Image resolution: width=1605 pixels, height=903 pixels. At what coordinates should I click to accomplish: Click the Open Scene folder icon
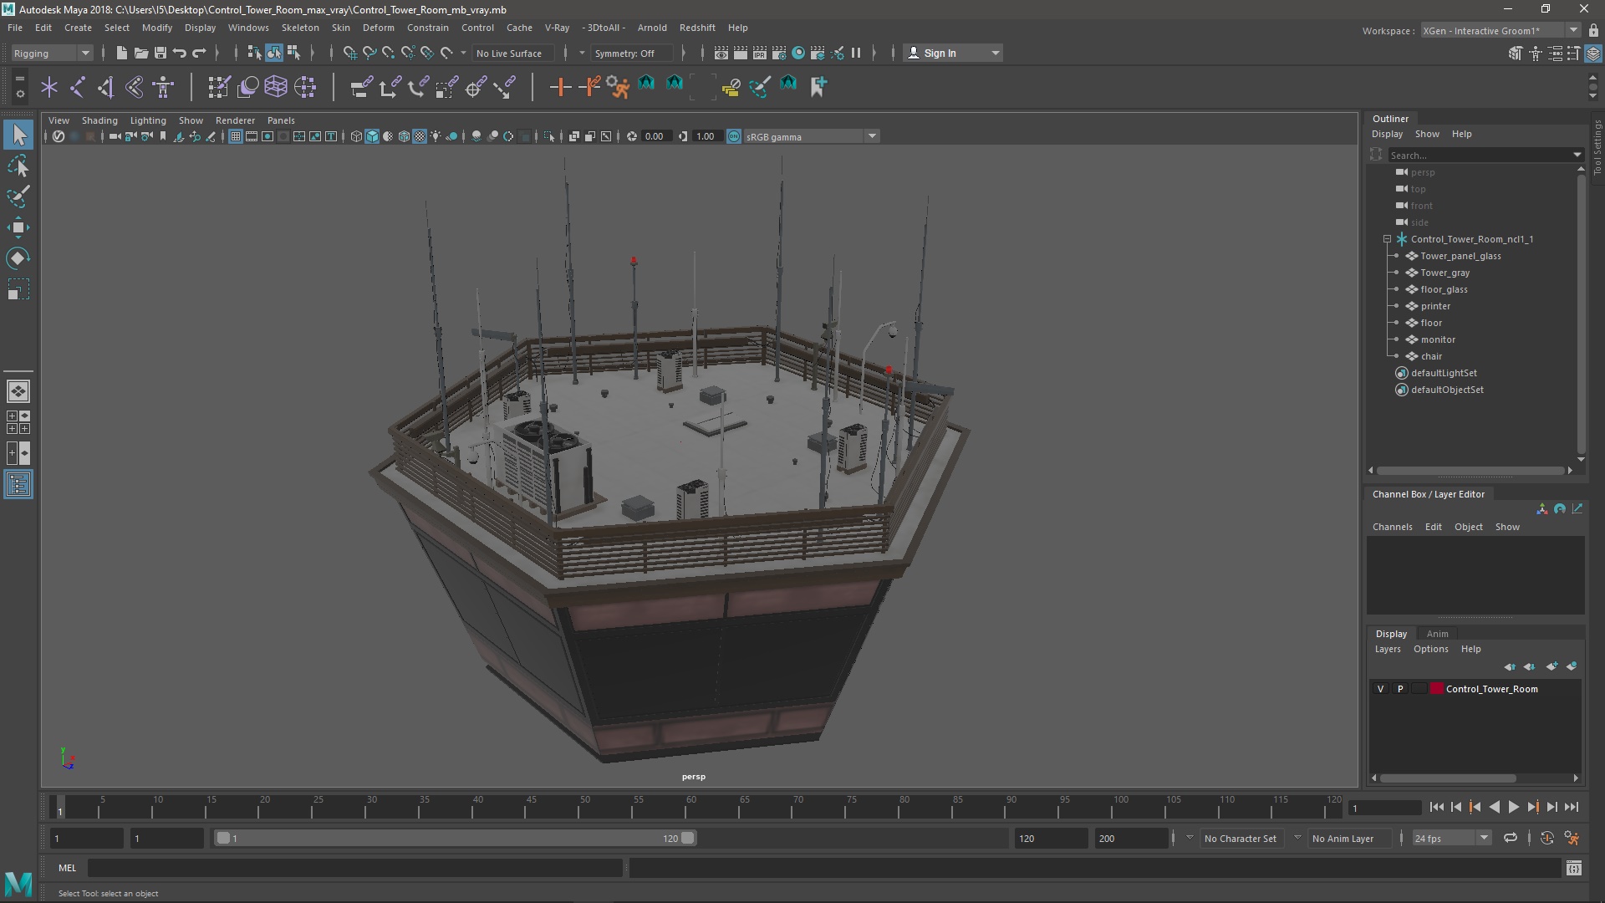141,53
